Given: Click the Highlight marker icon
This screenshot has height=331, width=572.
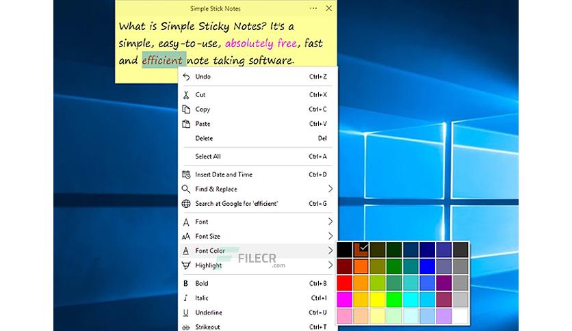Looking at the screenshot, I should (x=186, y=265).
